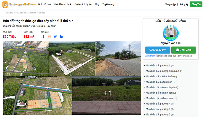Image resolution: width=203 pixels, height=117 pixels.
Task: Share on LinkedIn icon
Action: point(62,37)
